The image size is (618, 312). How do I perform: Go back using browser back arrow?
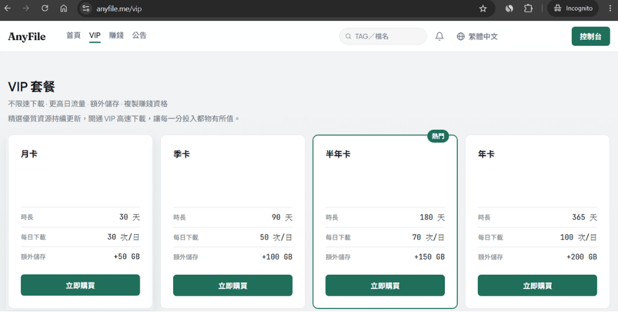point(7,8)
